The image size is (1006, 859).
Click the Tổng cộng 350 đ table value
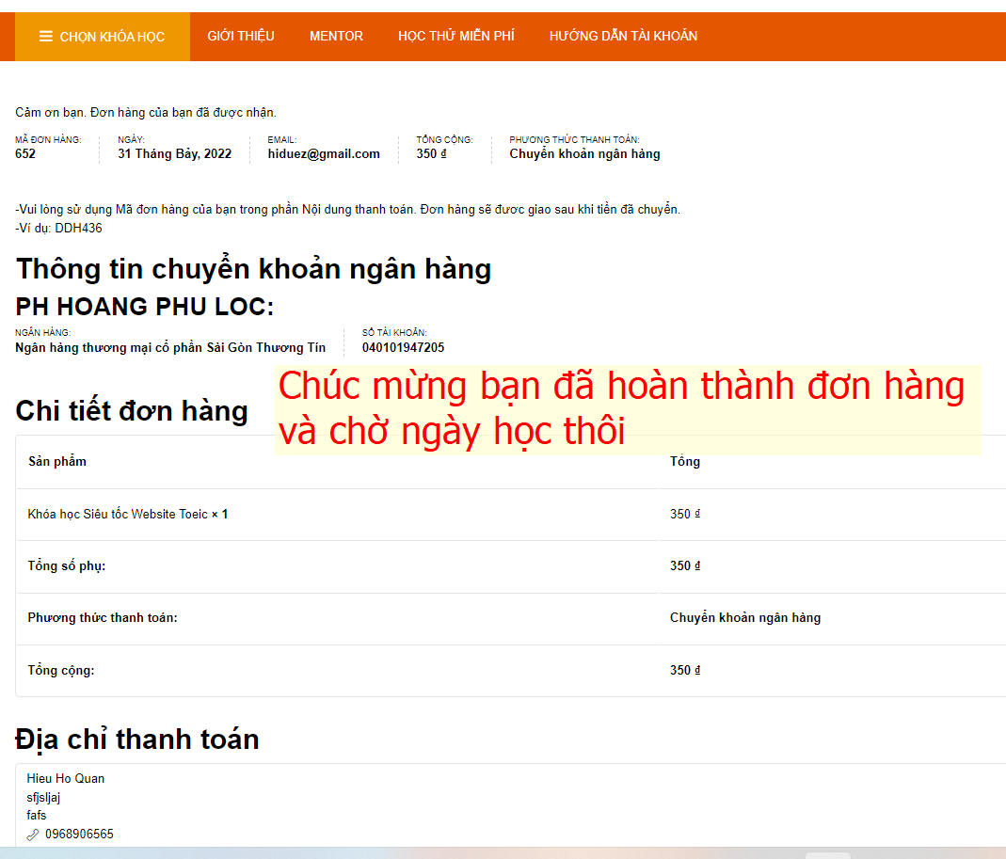coord(685,671)
